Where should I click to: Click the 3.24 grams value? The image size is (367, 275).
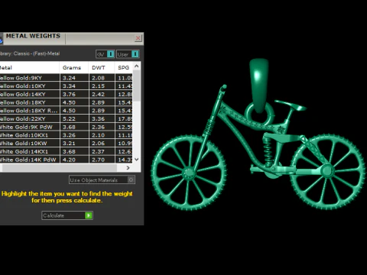point(69,78)
